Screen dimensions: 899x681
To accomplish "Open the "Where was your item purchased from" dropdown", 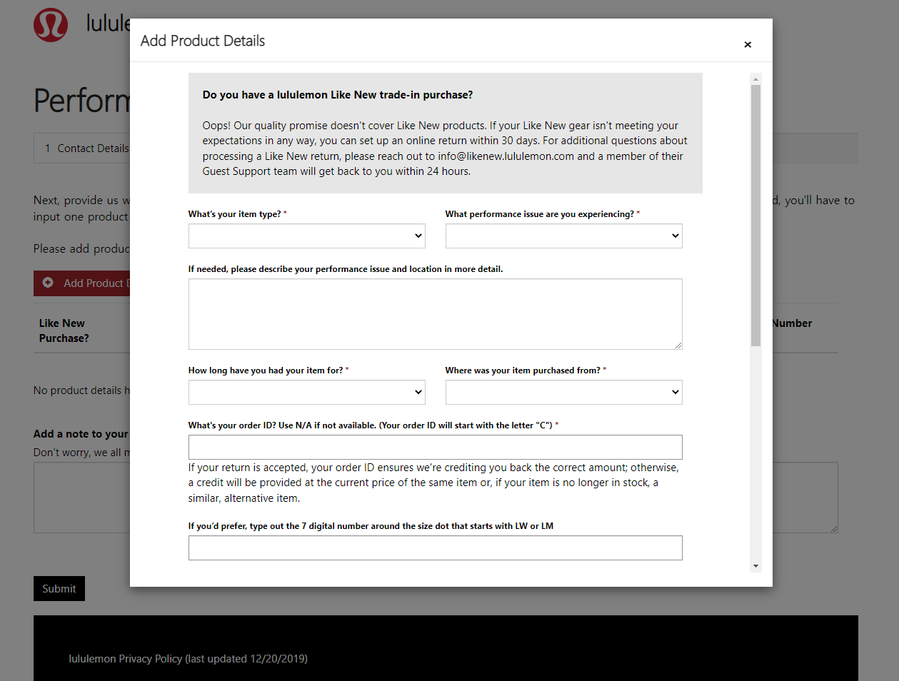I will pyautogui.click(x=564, y=392).
